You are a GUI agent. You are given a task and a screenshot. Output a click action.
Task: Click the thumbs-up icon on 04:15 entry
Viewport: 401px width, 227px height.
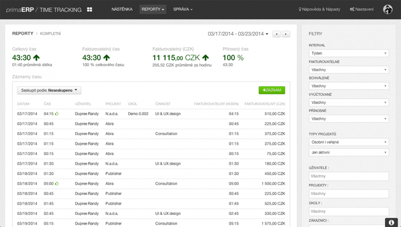[x=57, y=114]
